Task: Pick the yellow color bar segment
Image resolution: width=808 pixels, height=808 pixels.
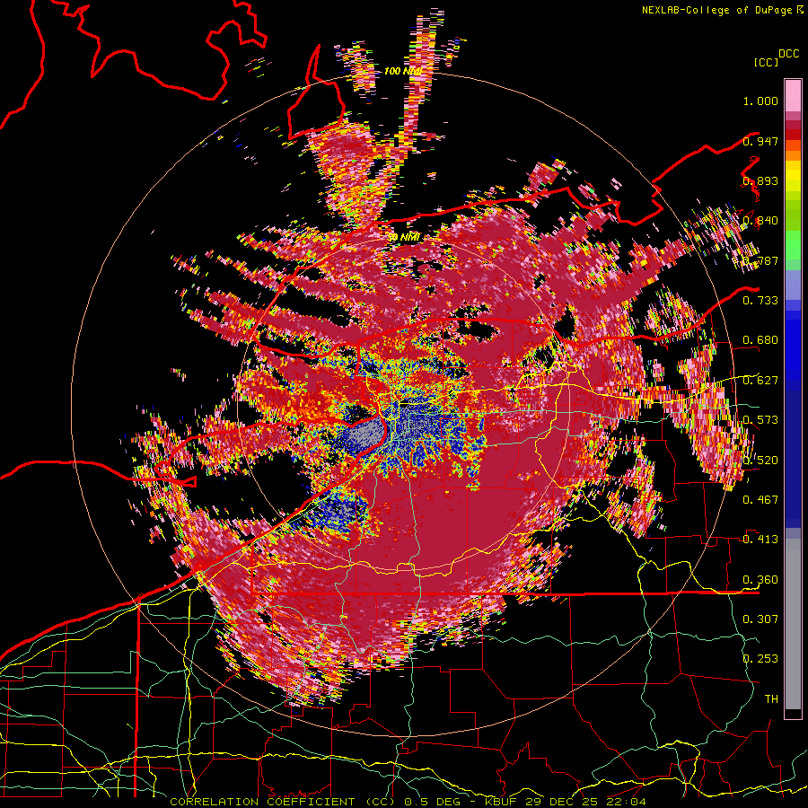Action: point(793,176)
